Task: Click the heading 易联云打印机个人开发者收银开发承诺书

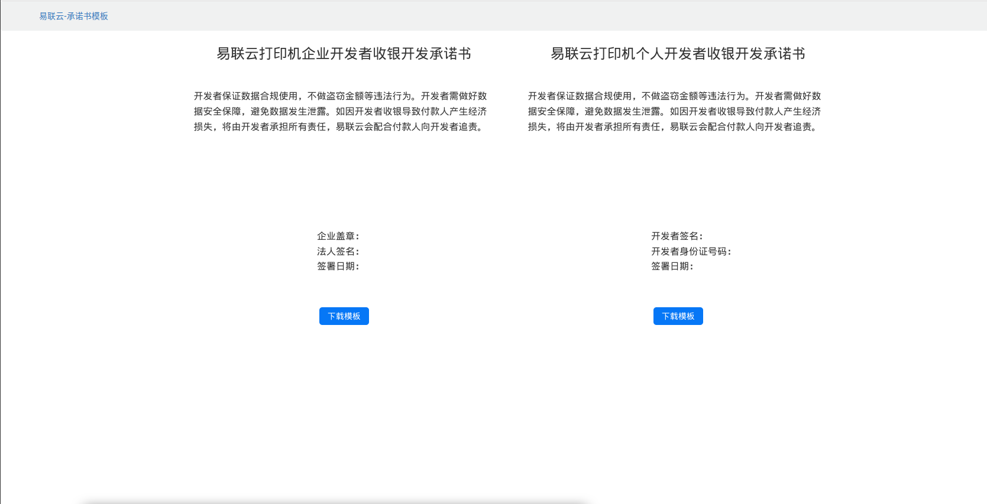Action: coord(678,54)
